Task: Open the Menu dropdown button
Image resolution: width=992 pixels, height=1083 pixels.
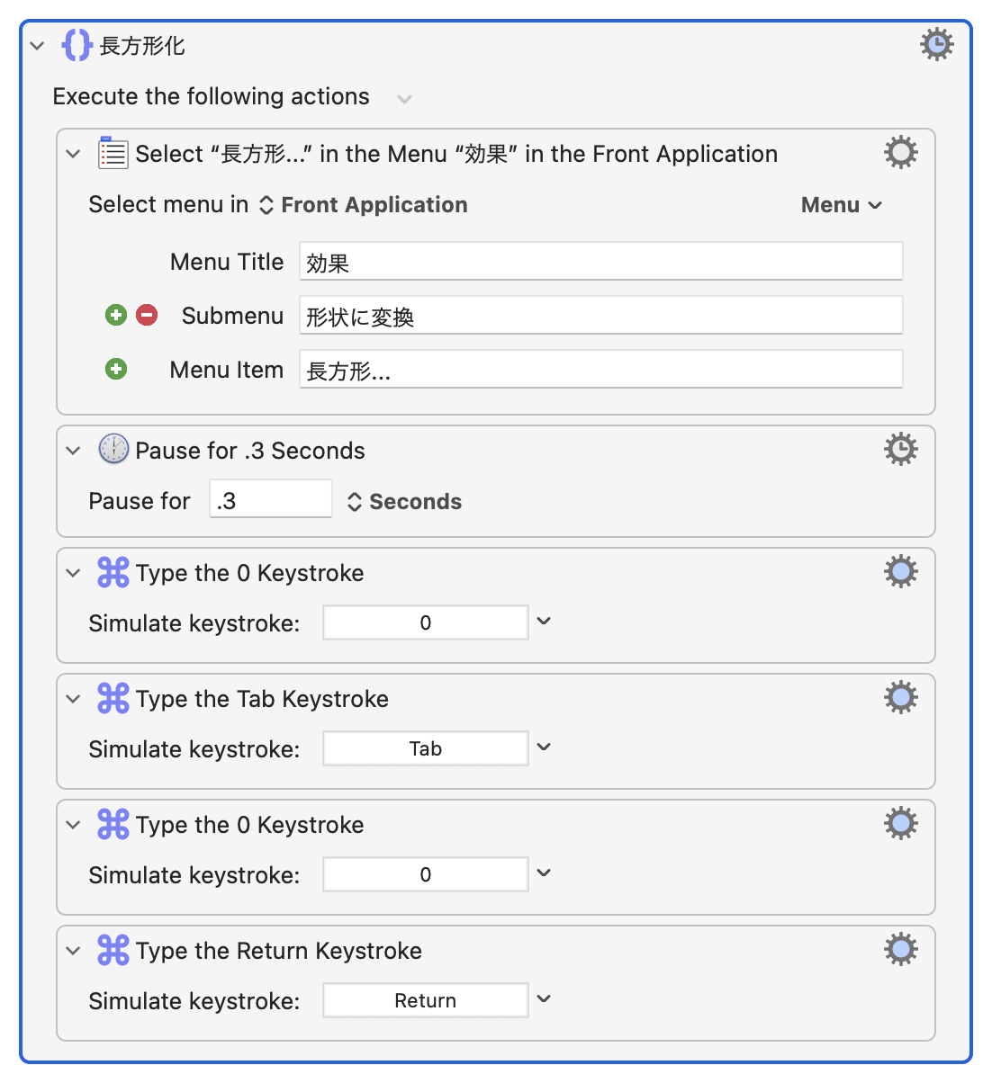Action: pyautogui.click(x=841, y=205)
